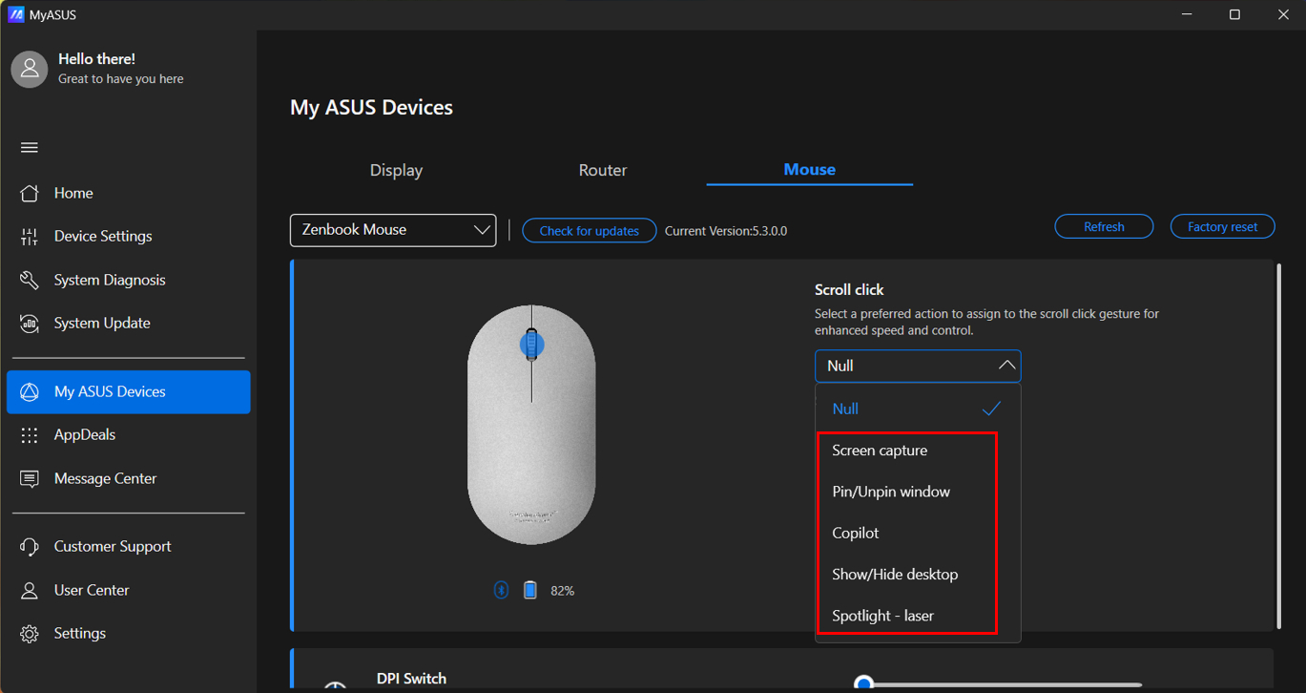Select the Mouse tab
Screen dimensions: 1306x693
click(809, 169)
